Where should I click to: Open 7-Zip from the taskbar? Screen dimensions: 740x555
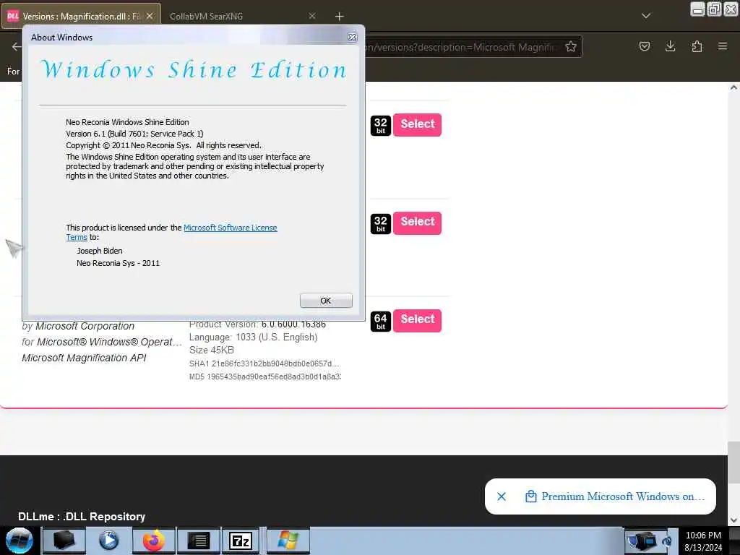[x=241, y=541]
